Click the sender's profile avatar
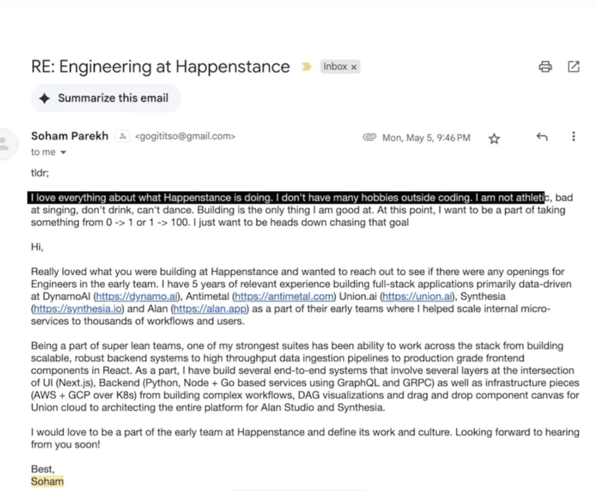The width and height of the screenshot is (598, 491). click(x=4, y=144)
